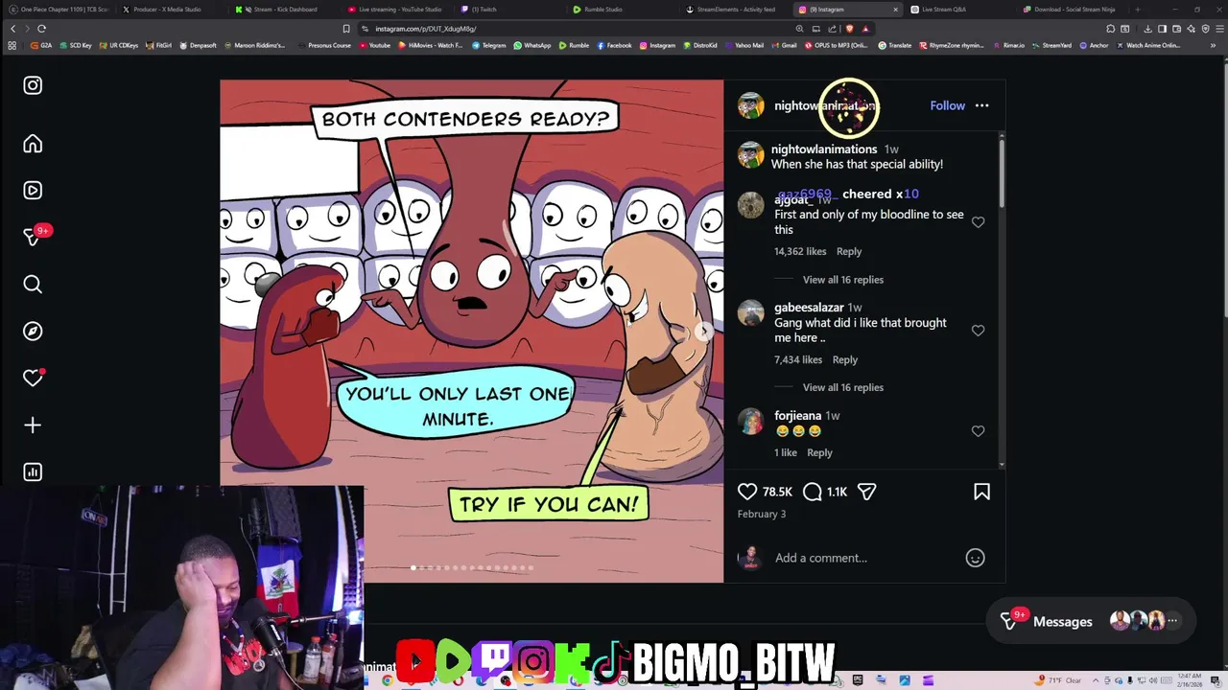Open direct messages sidebar icon with badge
This screenshot has width=1228, height=690.
pyautogui.click(x=35, y=236)
